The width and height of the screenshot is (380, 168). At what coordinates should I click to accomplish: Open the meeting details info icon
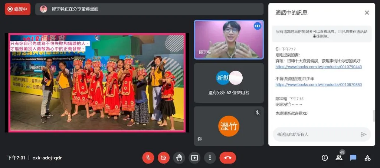pyautogui.click(x=325, y=158)
